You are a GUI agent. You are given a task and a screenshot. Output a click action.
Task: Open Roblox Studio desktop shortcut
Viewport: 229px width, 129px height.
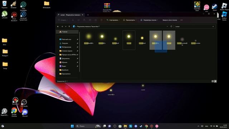(x=224, y=16)
